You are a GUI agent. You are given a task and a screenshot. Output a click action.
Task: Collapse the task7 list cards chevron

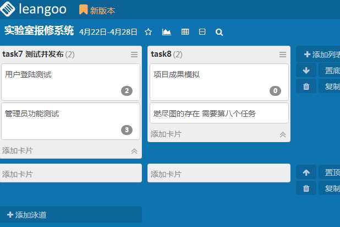click(x=134, y=150)
